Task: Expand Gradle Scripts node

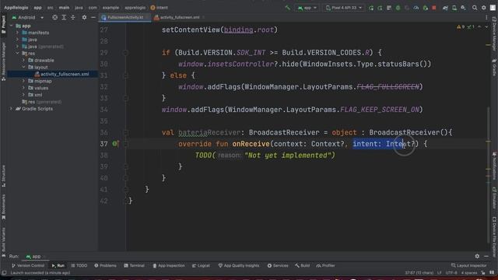Action: (12, 109)
